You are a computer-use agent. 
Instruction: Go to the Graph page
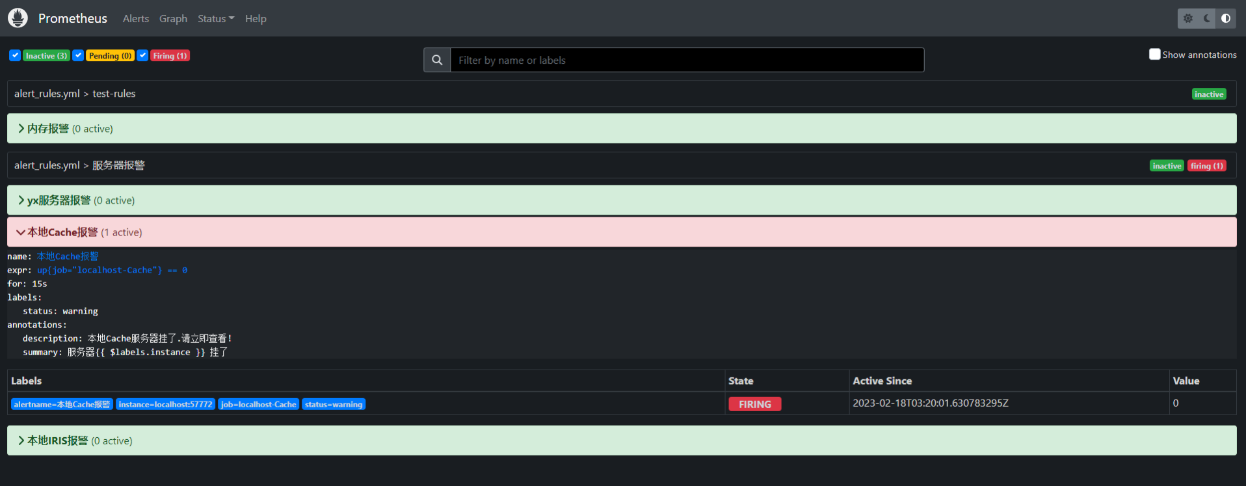pos(173,19)
